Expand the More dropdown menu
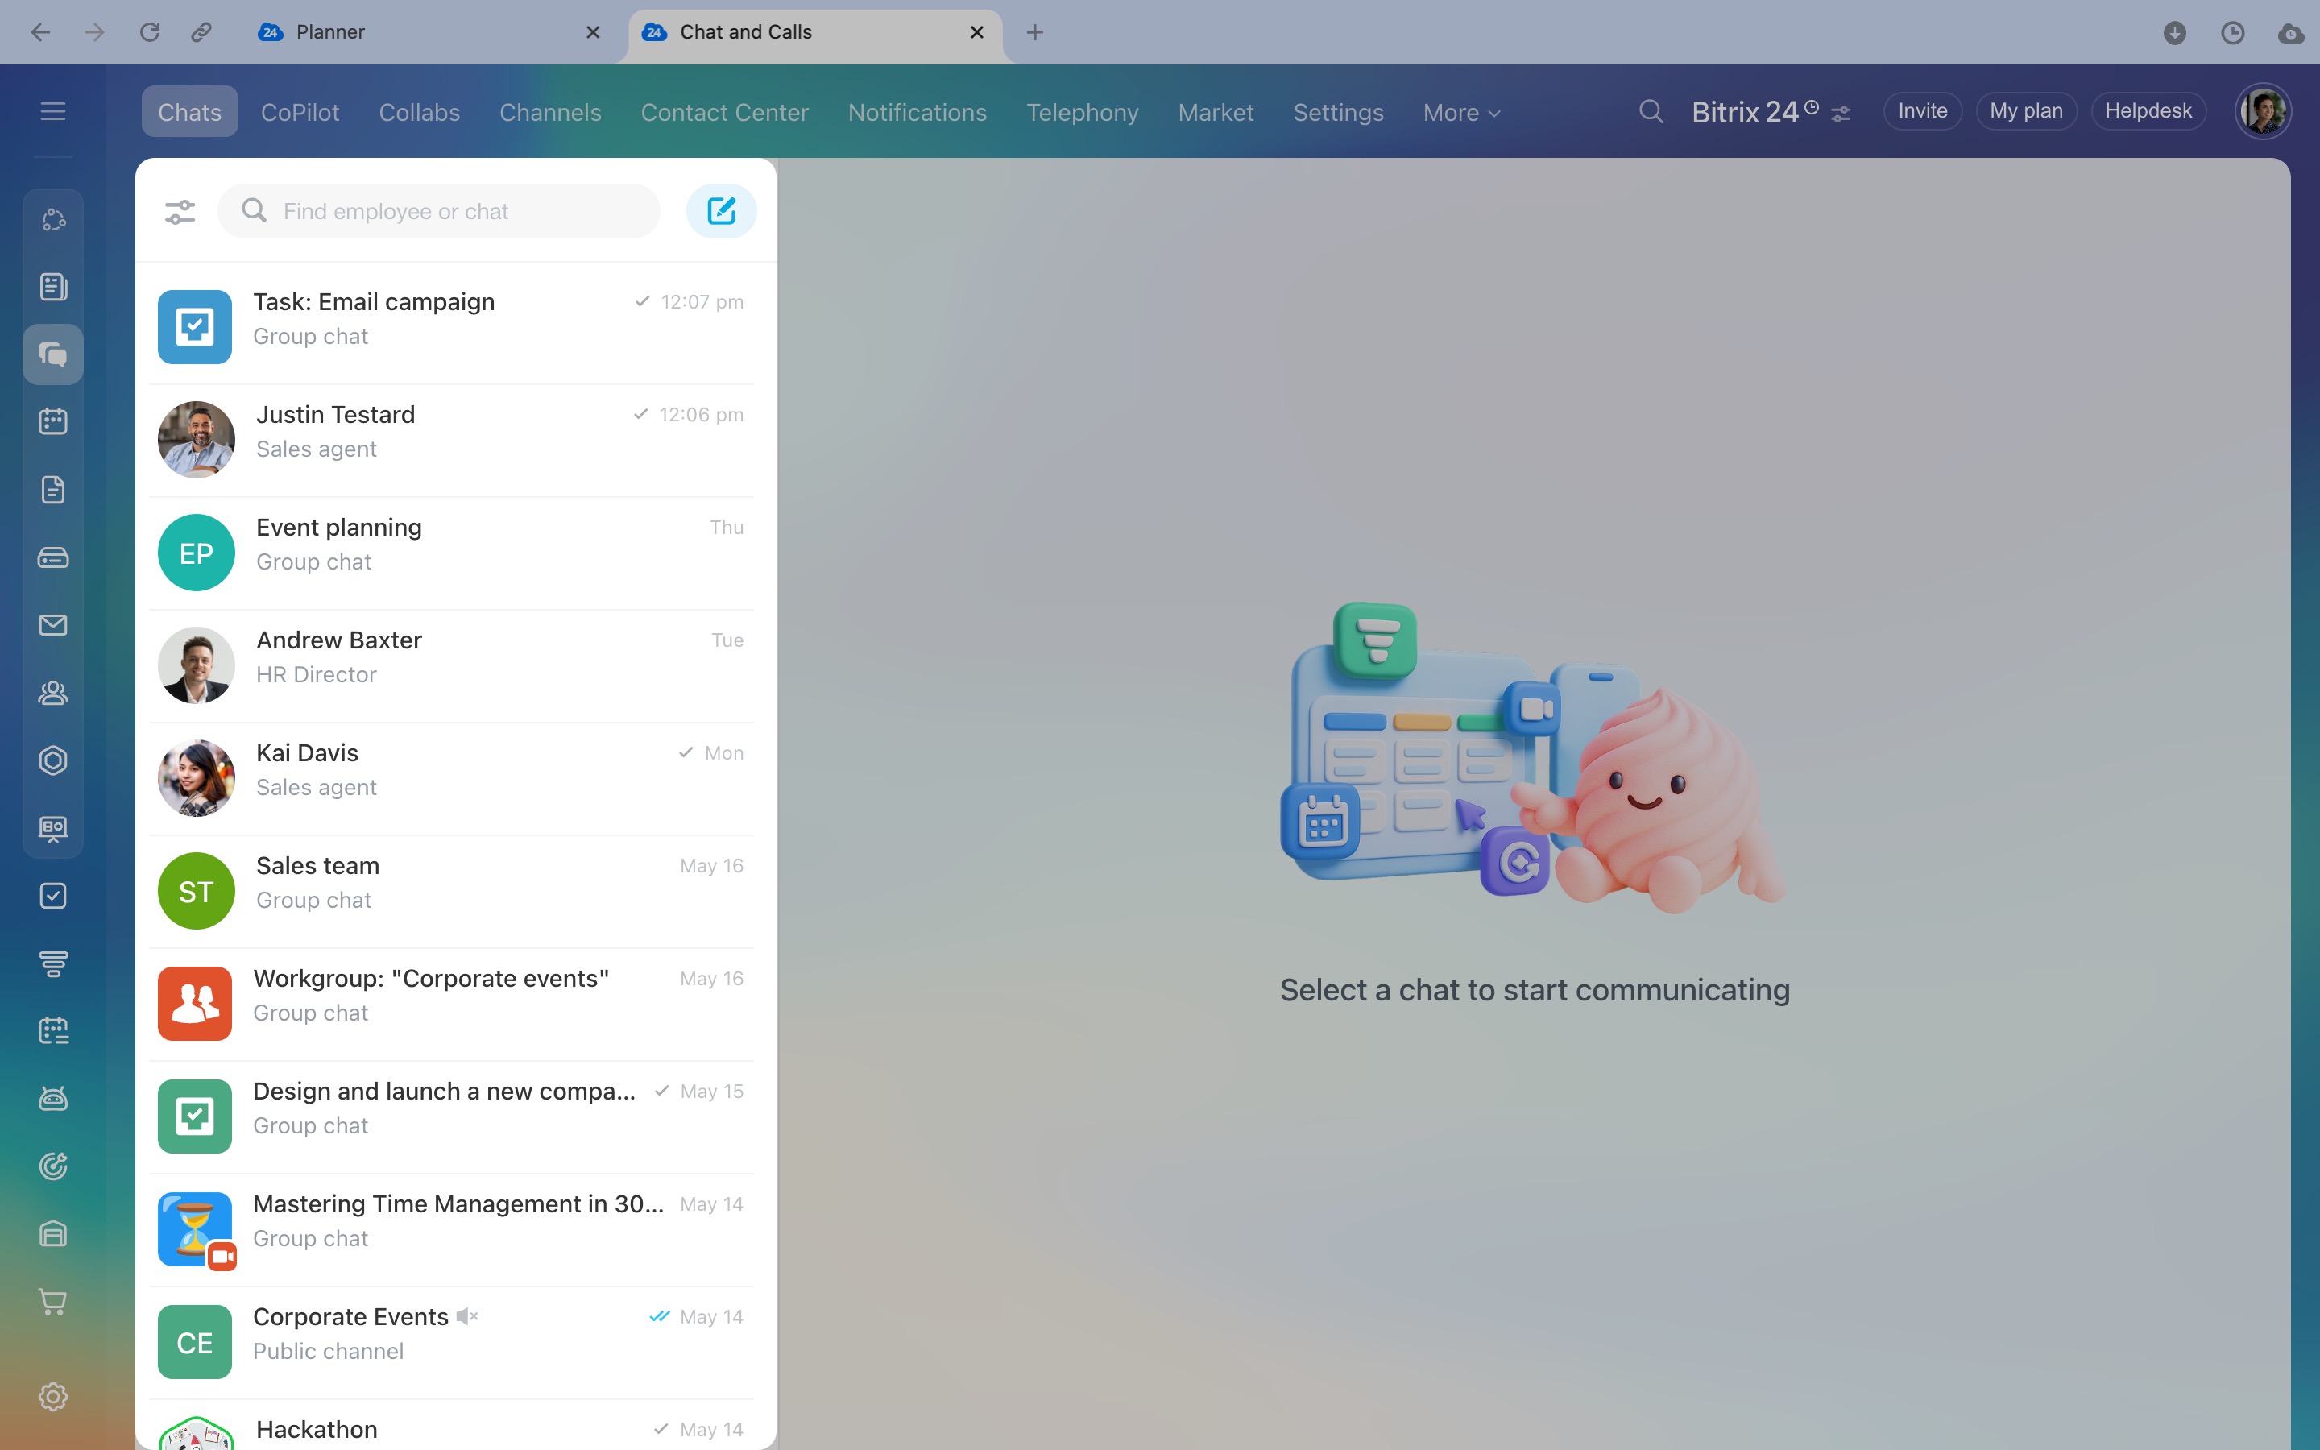The image size is (2320, 1450). (1461, 112)
